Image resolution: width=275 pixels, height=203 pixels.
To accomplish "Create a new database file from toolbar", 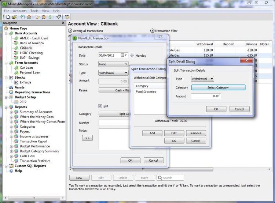I will click(8, 17).
